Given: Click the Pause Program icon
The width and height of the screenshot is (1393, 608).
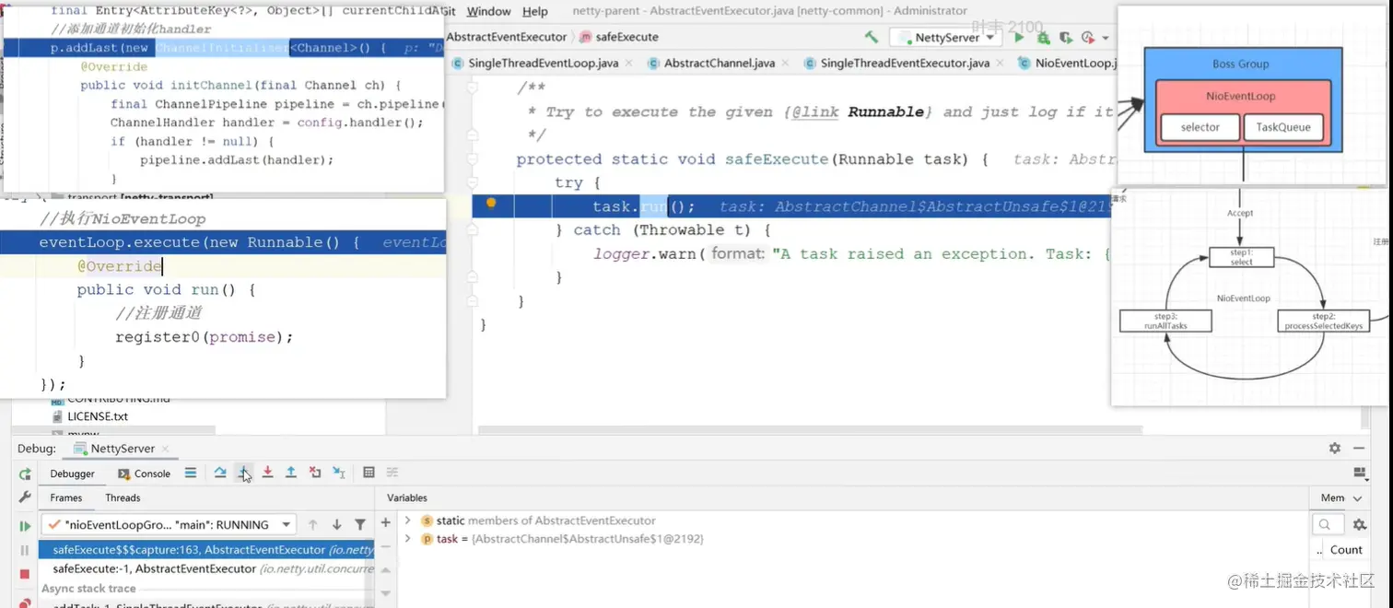Looking at the screenshot, I should [x=25, y=550].
